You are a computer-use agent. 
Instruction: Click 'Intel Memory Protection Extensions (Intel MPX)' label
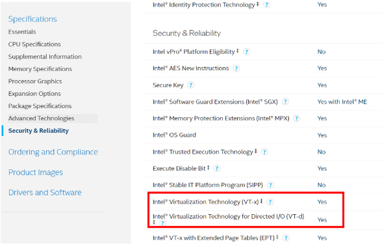point(221,118)
